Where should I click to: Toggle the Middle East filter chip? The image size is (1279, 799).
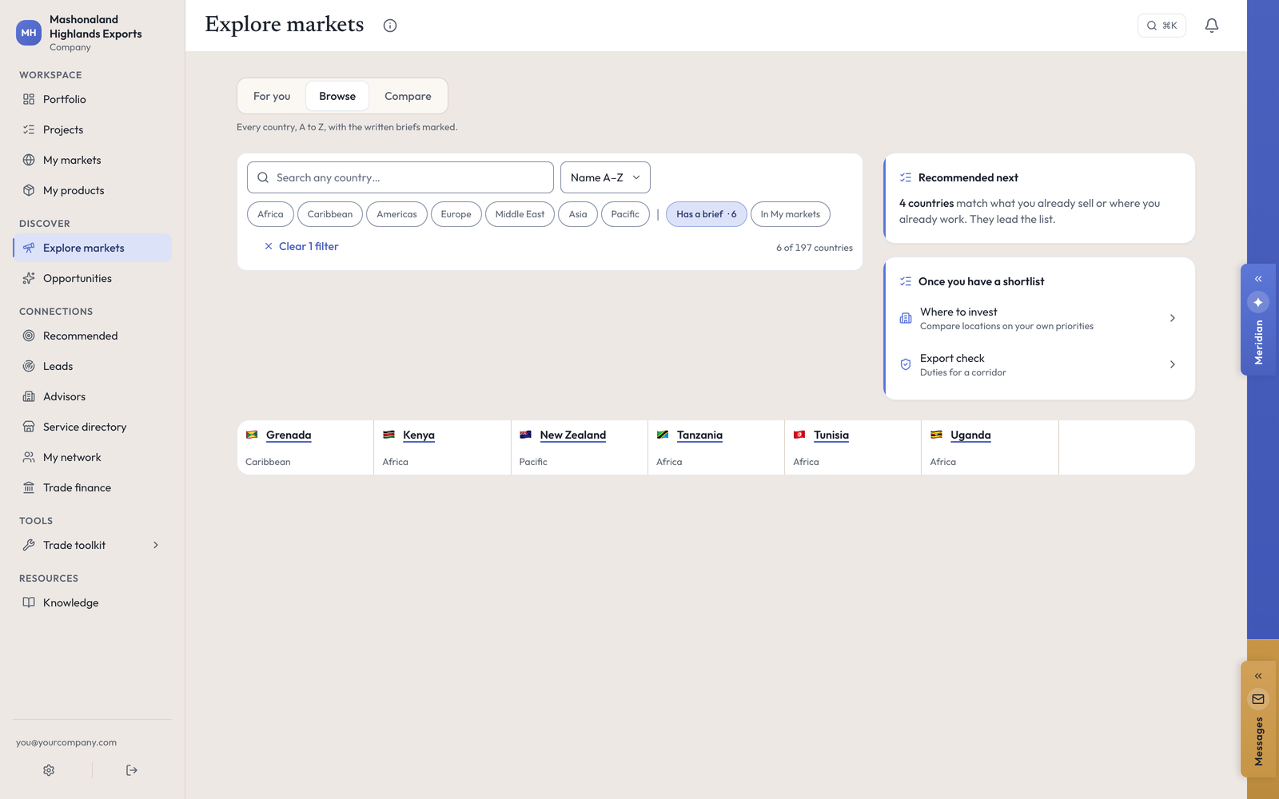click(x=520, y=214)
